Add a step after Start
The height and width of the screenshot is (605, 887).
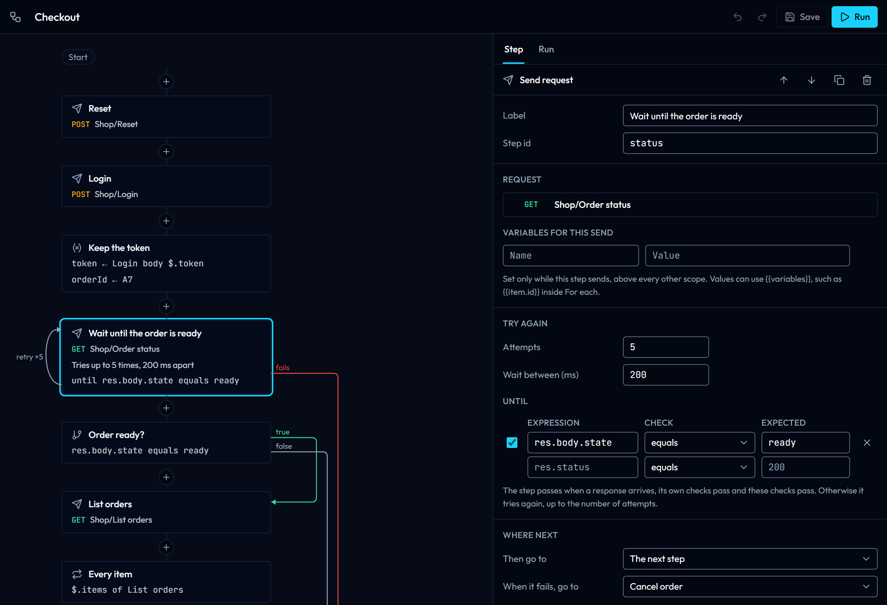[x=166, y=82]
